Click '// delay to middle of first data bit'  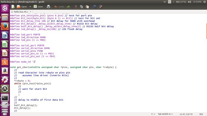(x=39, y=100)
